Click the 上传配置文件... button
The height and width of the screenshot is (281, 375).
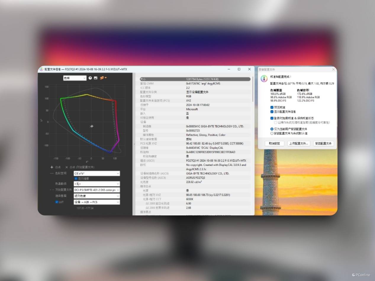click(299, 143)
